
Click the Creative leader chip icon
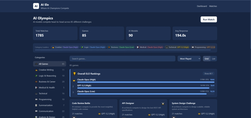tap(53, 47)
